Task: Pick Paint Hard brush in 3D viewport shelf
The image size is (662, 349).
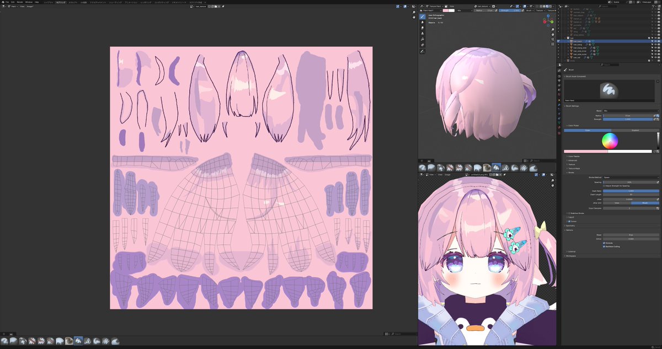Action: coord(496,167)
